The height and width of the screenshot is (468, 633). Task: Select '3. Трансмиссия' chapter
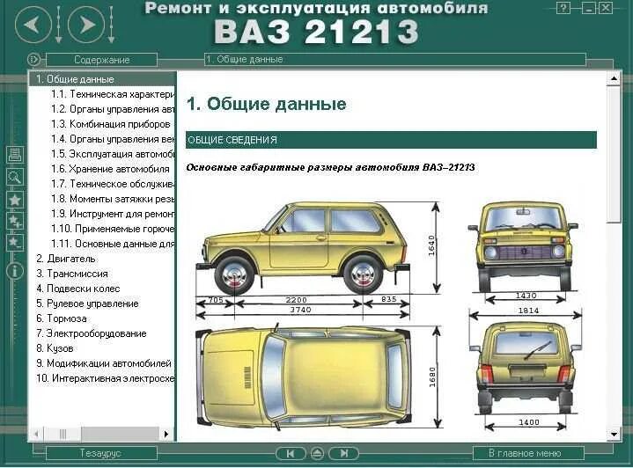pos(72,274)
